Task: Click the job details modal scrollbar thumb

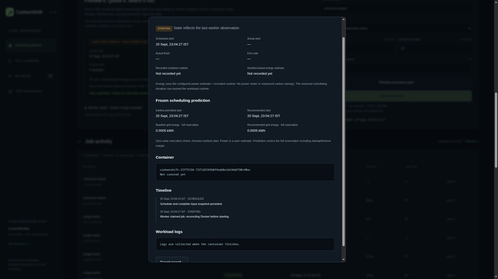Action: 344,142
